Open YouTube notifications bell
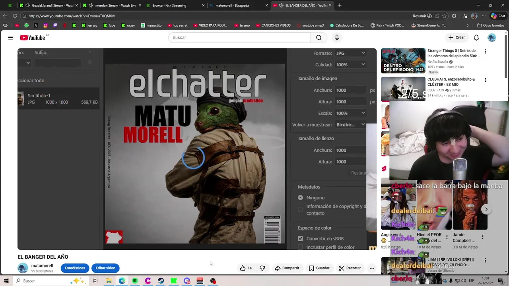This screenshot has height=286, width=509. pos(476,38)
